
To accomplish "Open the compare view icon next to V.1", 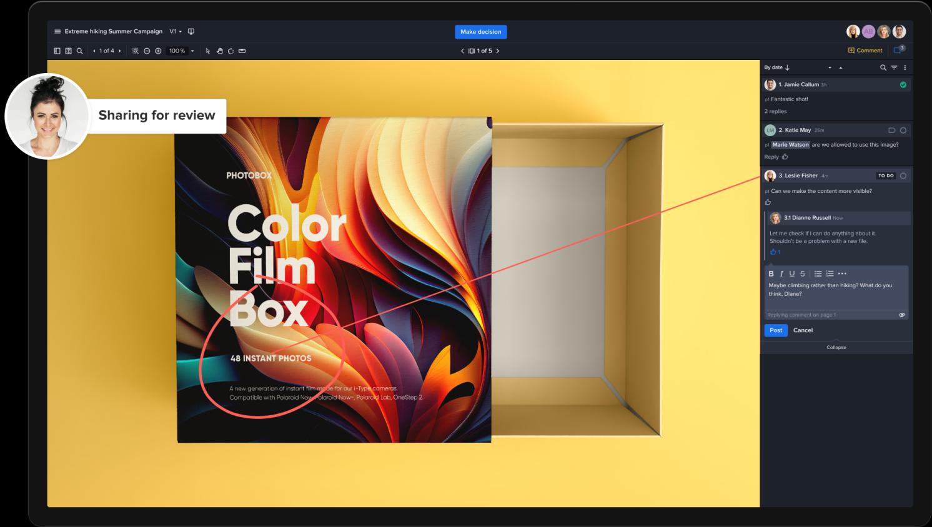I will (x=191, y=32).
